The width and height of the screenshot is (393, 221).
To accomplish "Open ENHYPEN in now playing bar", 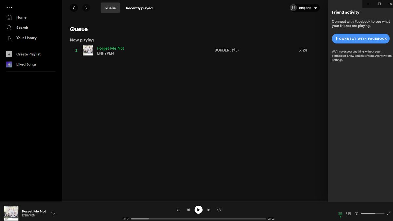I will 28,216.
